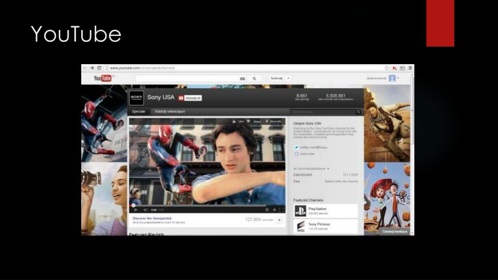This screenshot has width=498, height=280.
Task: Mute the video with the volume icon
Action: [x=145, y=210]
